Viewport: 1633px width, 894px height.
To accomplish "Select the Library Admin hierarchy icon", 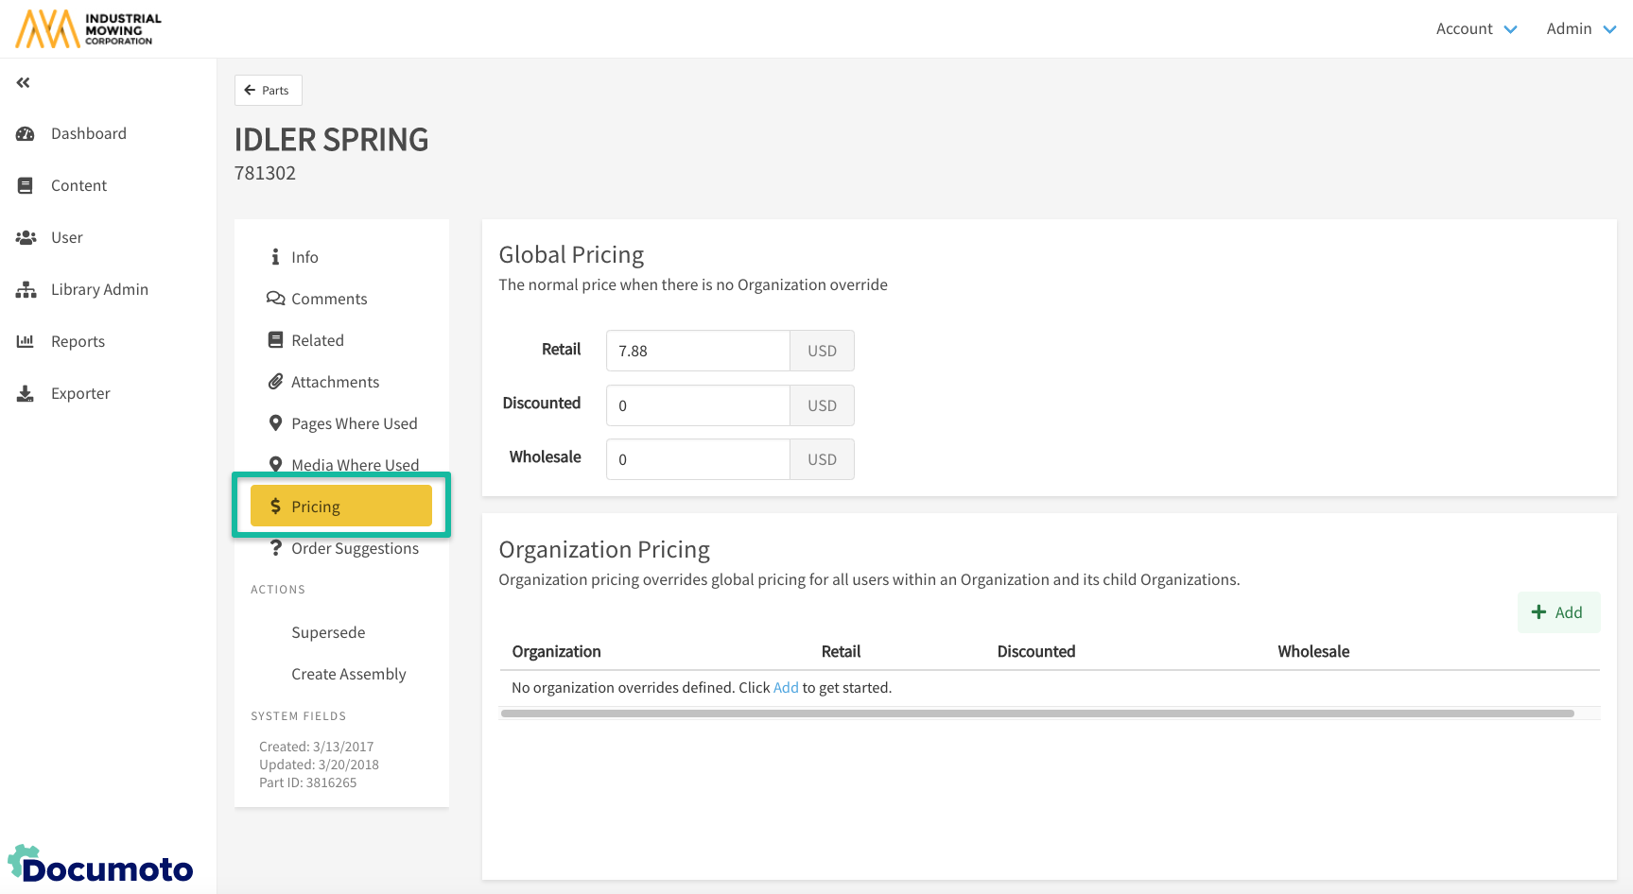I will 26,290.
